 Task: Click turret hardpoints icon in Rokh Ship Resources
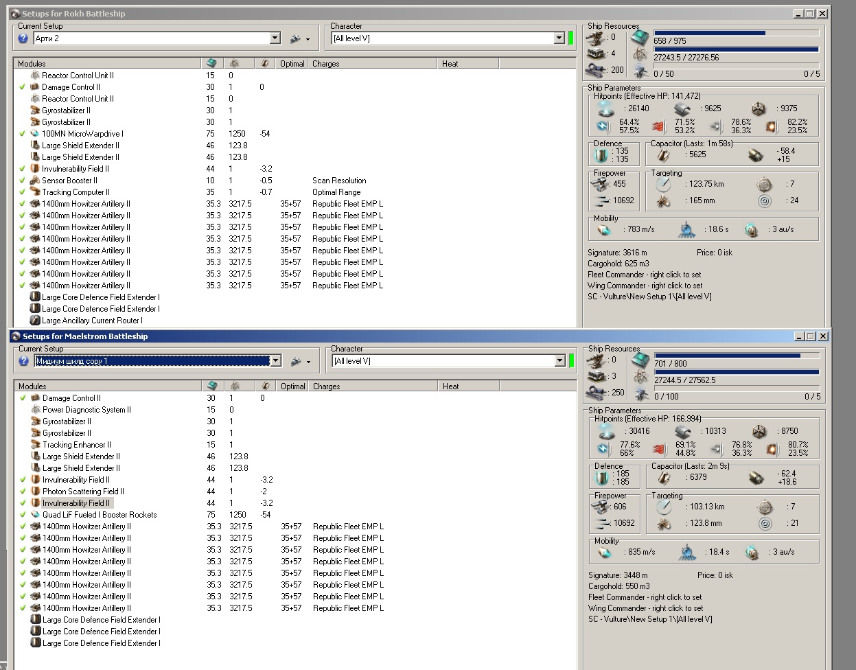click(597, 37)
